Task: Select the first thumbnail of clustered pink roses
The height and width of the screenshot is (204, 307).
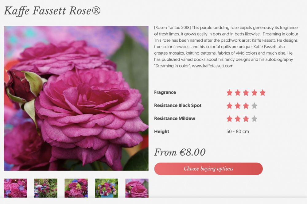Action: tap(15, 188)
